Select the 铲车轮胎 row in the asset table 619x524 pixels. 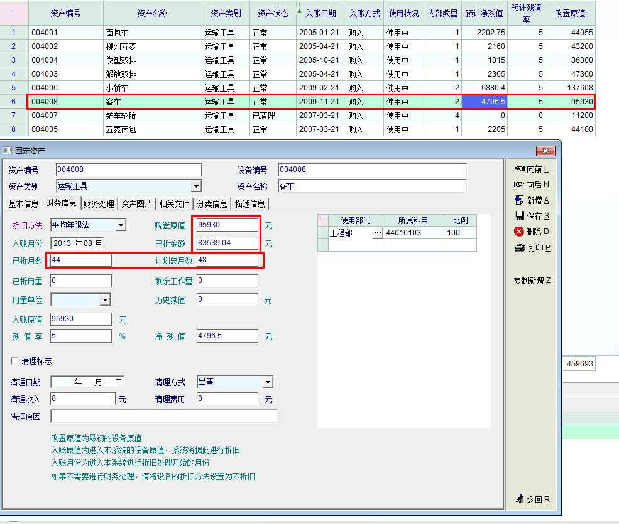[x=121, y=115]
